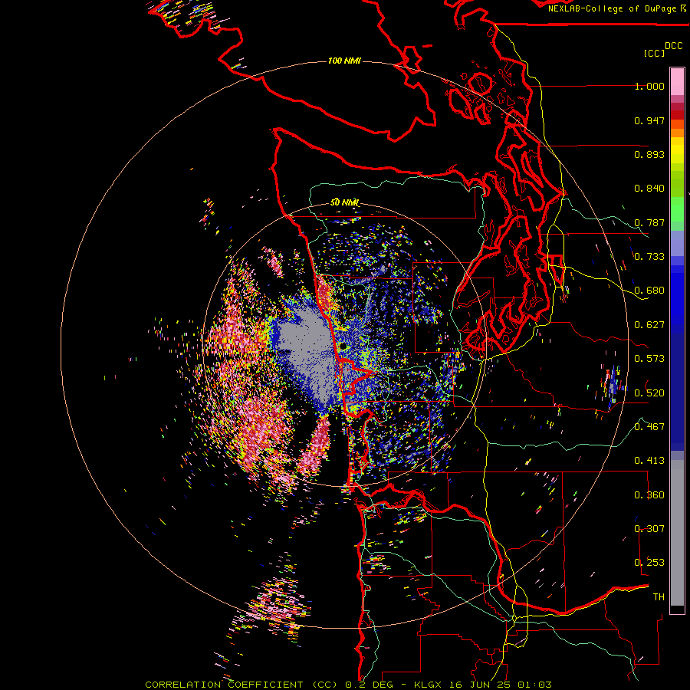Click the [CC] legend unit label

click(x=654, y=53)
